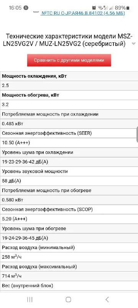138x308 pixels.
Task: Tap the Android recent apps icon
Action: click(30, 300)
